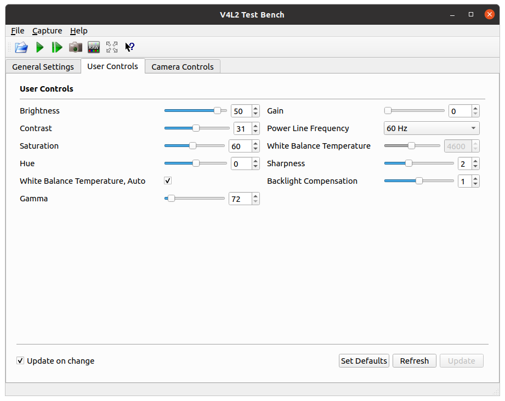The height and width of the screenshot is (401, 505).
Task: Click the RAW frames capture icon
Action: [94, 47]
